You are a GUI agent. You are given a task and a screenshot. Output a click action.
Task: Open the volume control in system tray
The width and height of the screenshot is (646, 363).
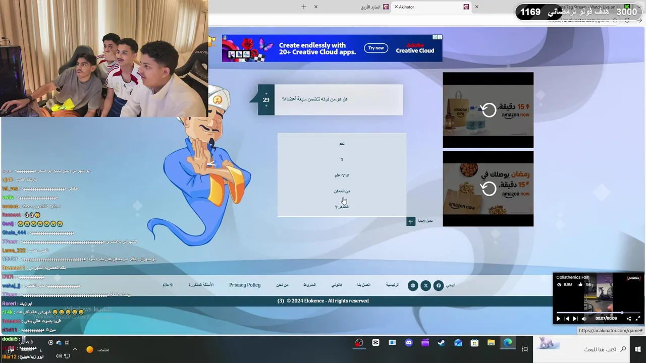coord(59,356)
